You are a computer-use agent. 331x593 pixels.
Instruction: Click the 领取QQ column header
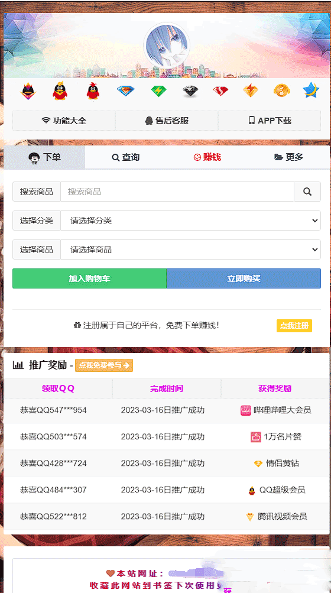pyautogui.click(x=58, y=388)
